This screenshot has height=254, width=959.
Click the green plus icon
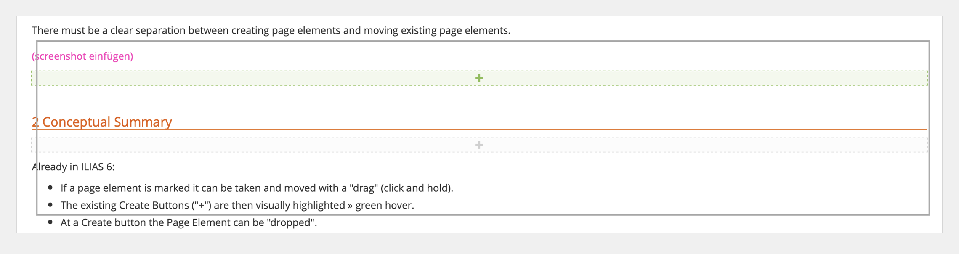[479, 78]
